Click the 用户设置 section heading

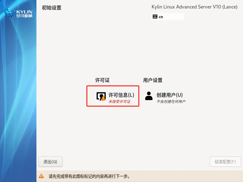[153, 80]
